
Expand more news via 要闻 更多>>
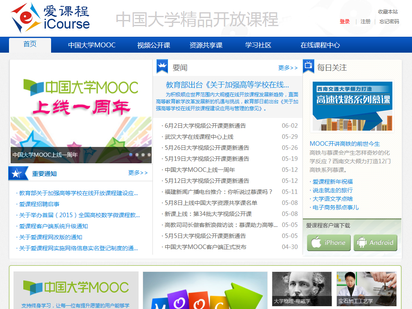point(288,68)
